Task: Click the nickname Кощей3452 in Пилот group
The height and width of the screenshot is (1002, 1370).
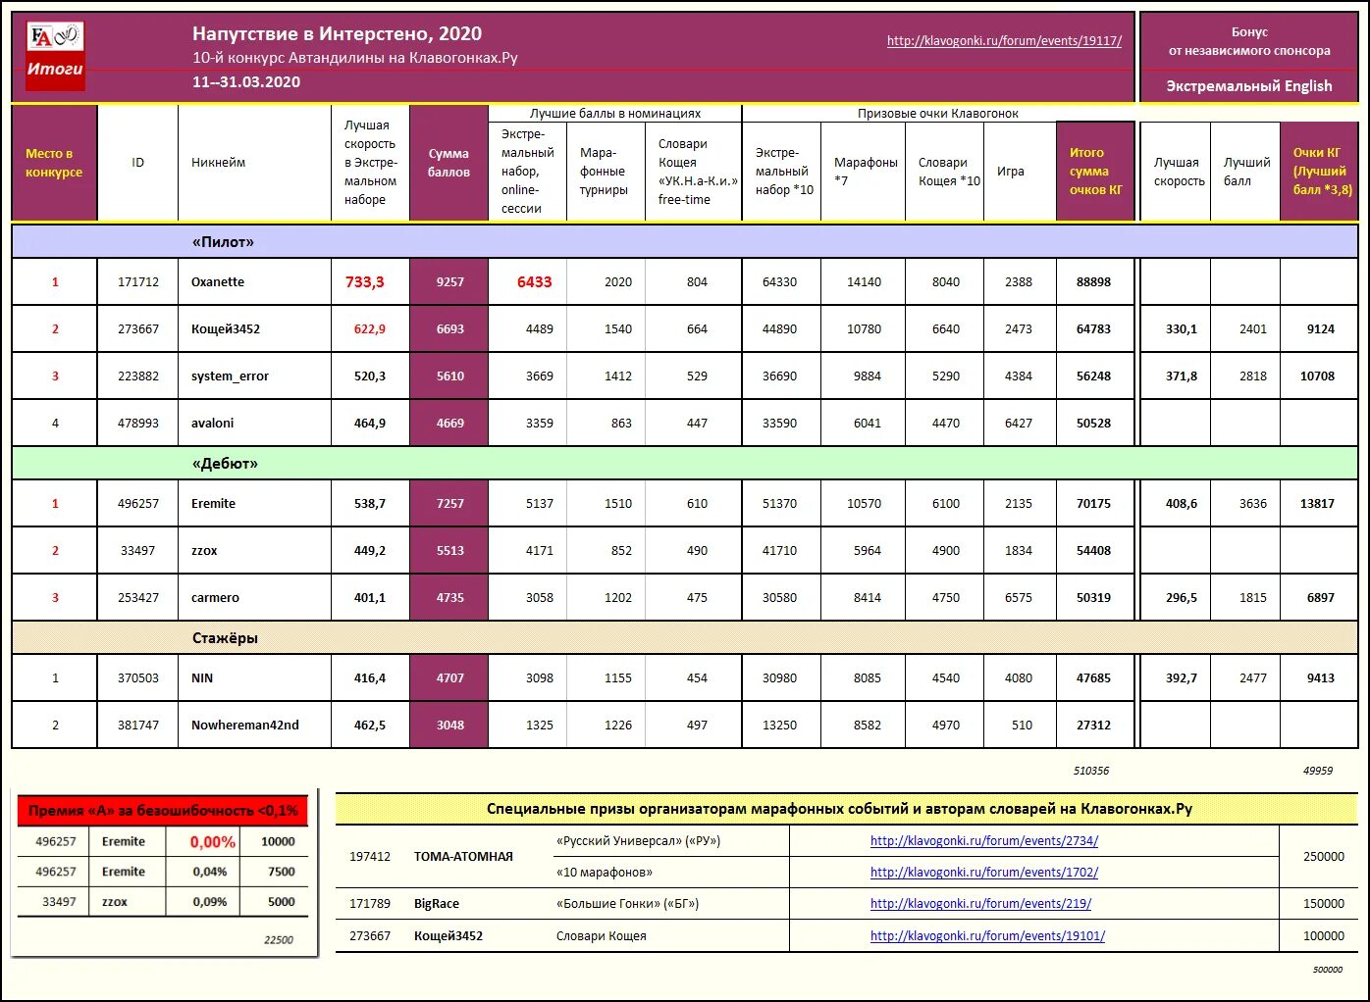Action: click(226, 329)
